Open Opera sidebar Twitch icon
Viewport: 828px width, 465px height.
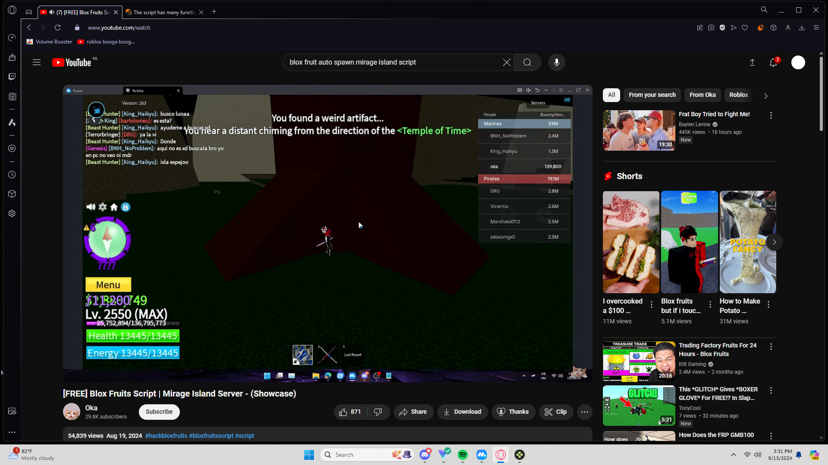pyautogui.click(x=12, y=77)
